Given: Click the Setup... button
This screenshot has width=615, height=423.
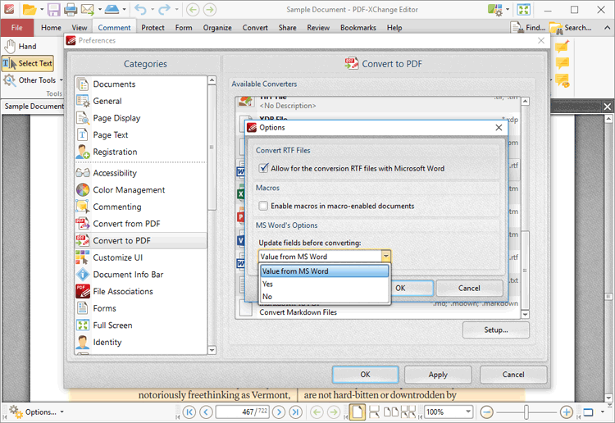Looking at the screenshot, I should pyautogui.click(x=496, y=330).
